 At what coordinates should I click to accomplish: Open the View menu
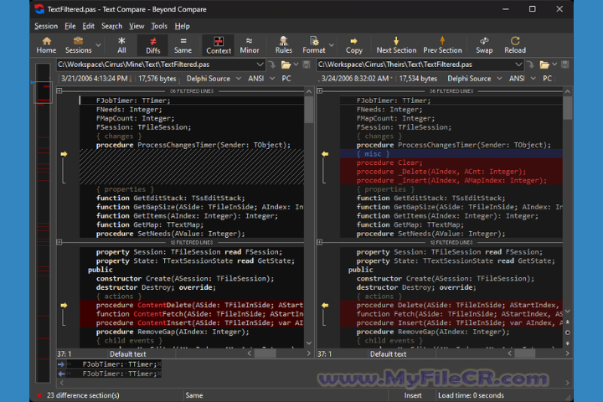point(137,26)
